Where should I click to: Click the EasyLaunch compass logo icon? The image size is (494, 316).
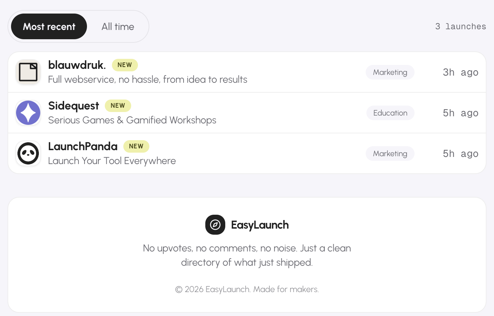[x=215, y=225]
